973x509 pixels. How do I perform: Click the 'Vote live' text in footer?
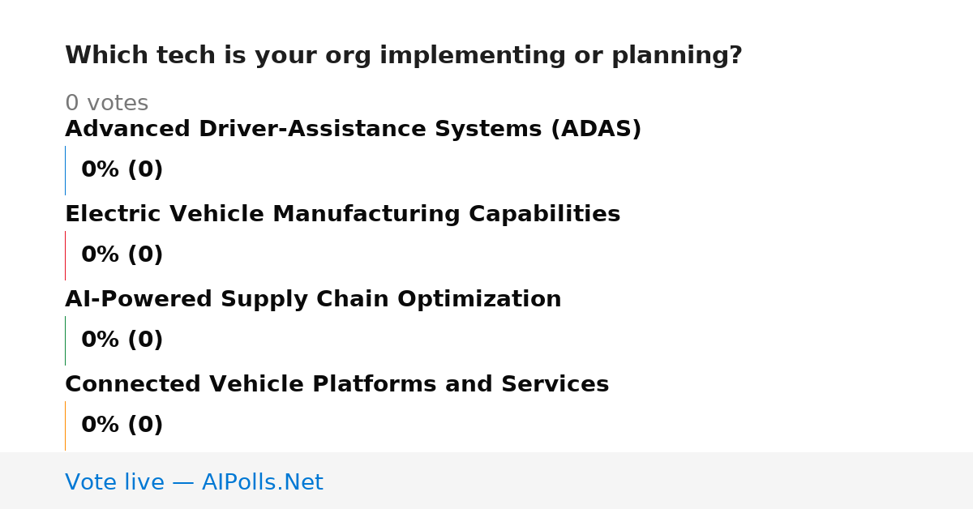click(x=114, y=482)
